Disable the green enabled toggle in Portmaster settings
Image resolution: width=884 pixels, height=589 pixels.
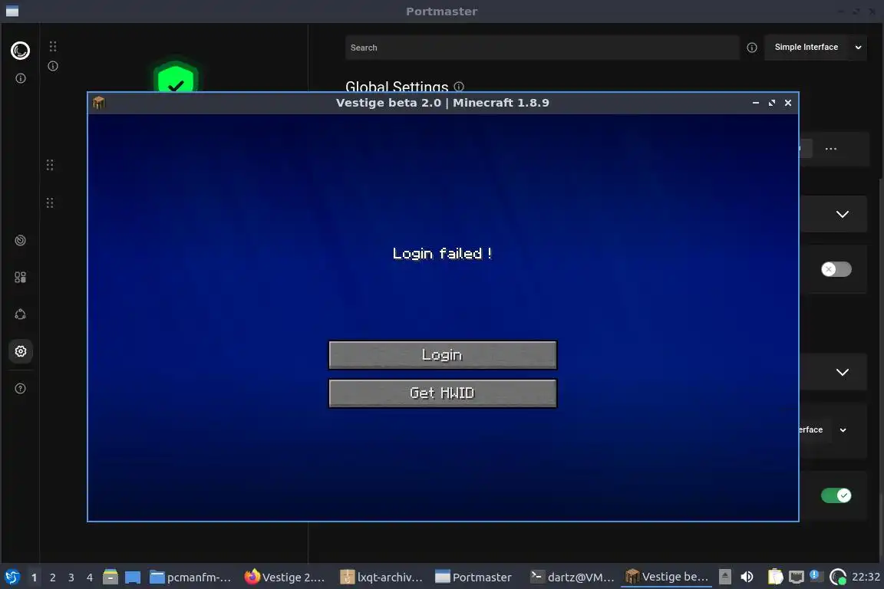click(836, 495)
